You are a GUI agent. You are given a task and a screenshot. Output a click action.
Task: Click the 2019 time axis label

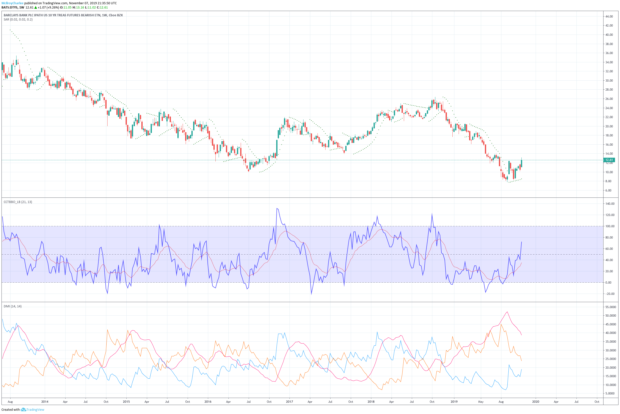click(x=454, y=402)
